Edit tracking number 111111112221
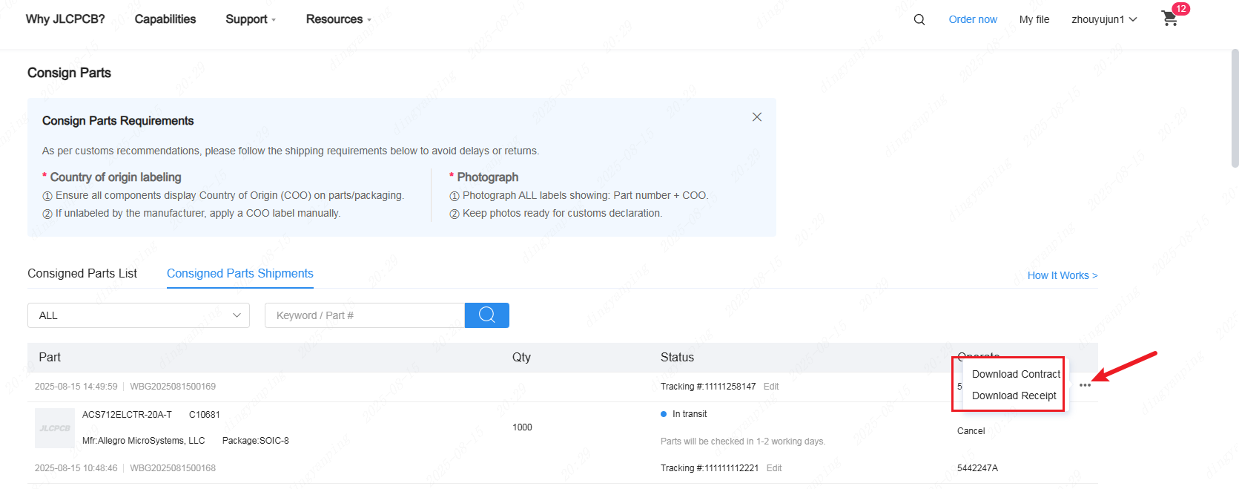Viewport: 1239px width, 489px height. (x=774, y=468)
